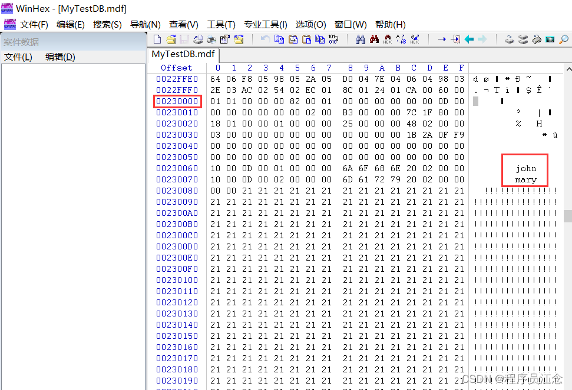572x390 pixels.
Task: Open the 窗口(W) menu
Action: 351,24
